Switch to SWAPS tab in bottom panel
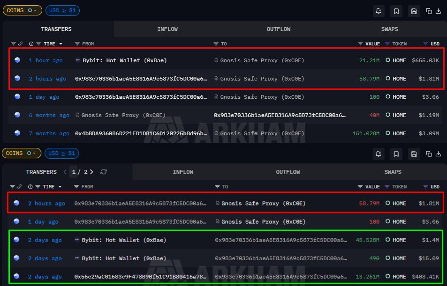 393,172
